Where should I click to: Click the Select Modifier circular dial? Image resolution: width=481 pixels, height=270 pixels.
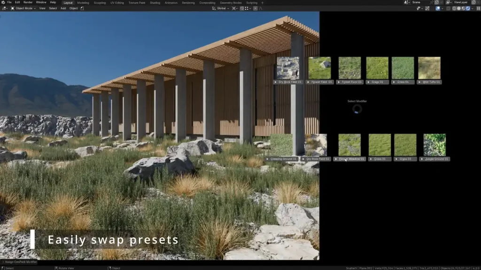tap(357, 109)
